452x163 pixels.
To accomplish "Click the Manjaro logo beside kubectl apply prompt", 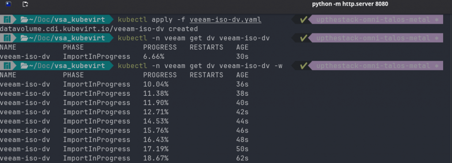I will click(7, 20).
